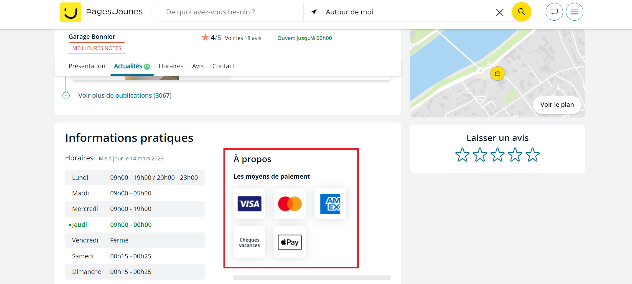The width and height of the screenshot is (632, 284).
Task: Click the Apple Pay icon
Action: 290,242
